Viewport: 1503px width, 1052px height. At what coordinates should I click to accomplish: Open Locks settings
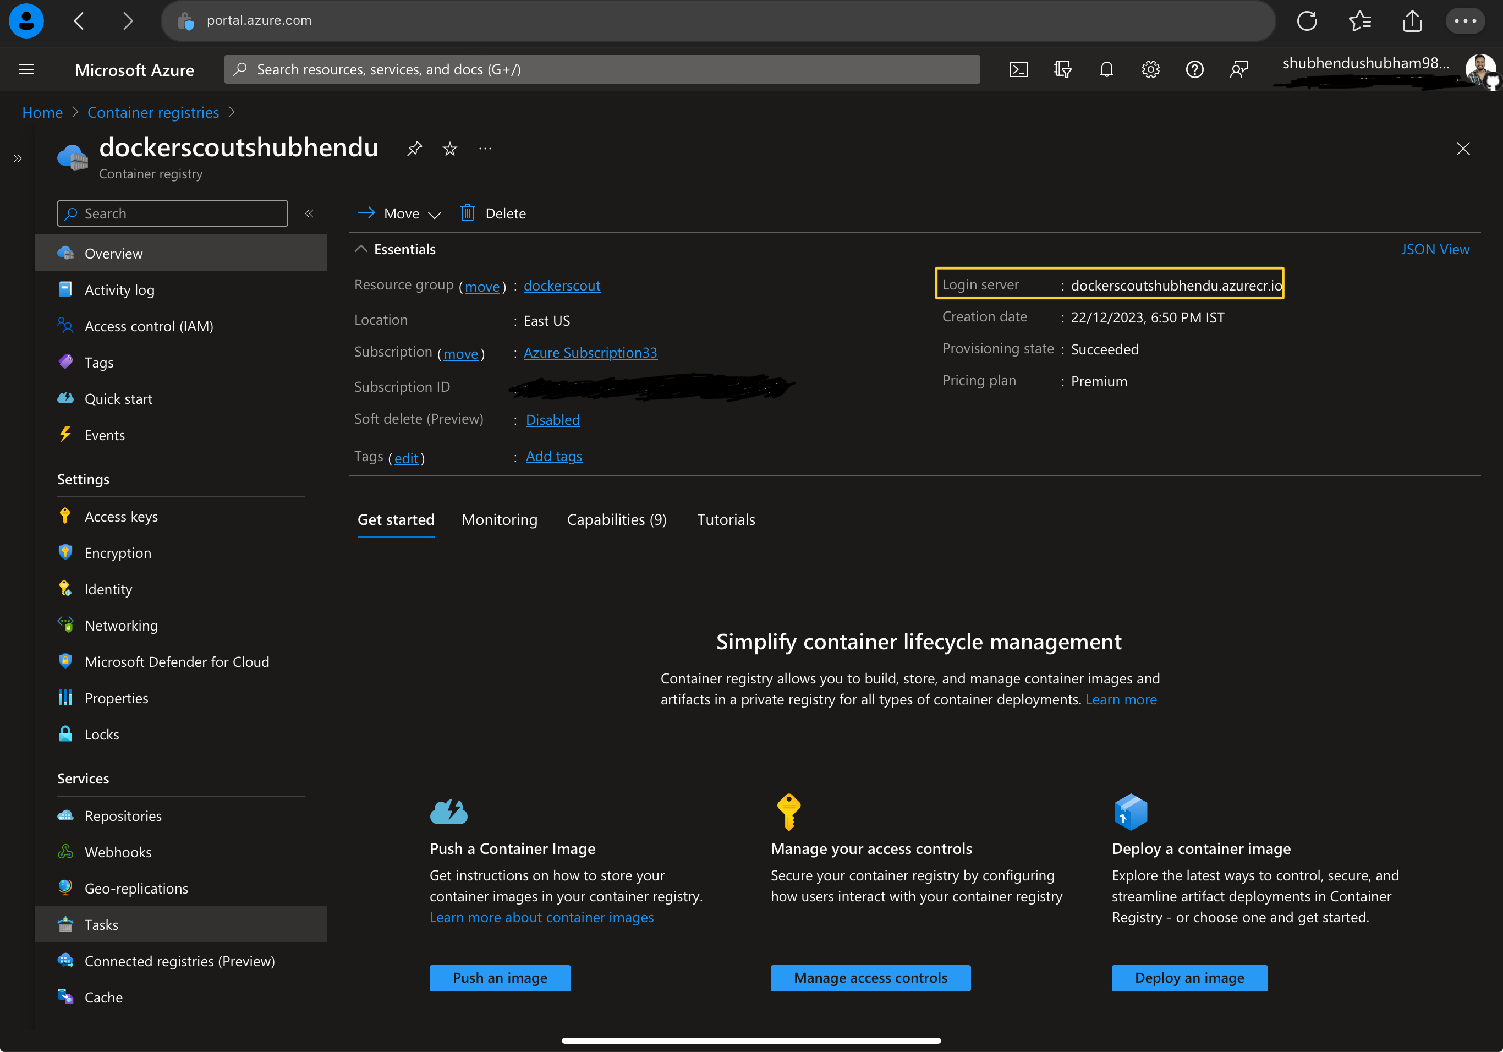click(x=180, y=735)
